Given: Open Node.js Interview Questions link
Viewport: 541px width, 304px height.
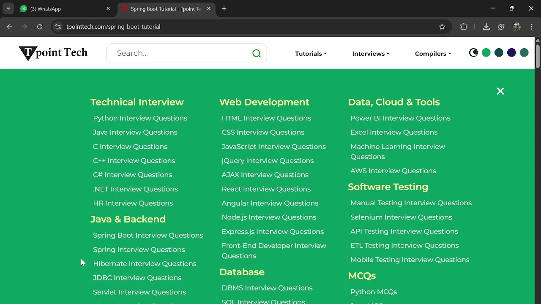Looking at the screenshot, I should click(269, 217).
